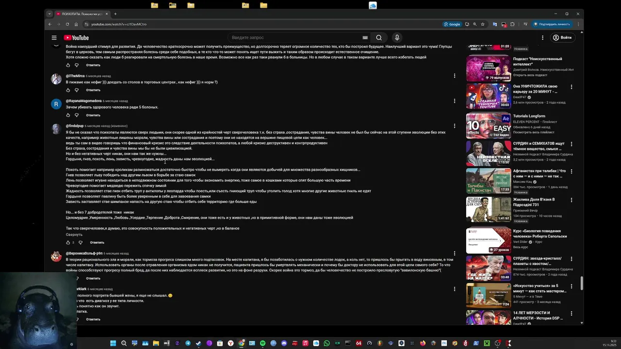
Task: Dislike the @RayanaMagomedova comment
Action: [x=77, y=115]
